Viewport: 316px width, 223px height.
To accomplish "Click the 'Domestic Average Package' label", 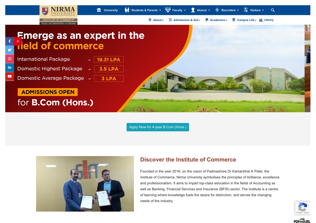I will [51, 78].
